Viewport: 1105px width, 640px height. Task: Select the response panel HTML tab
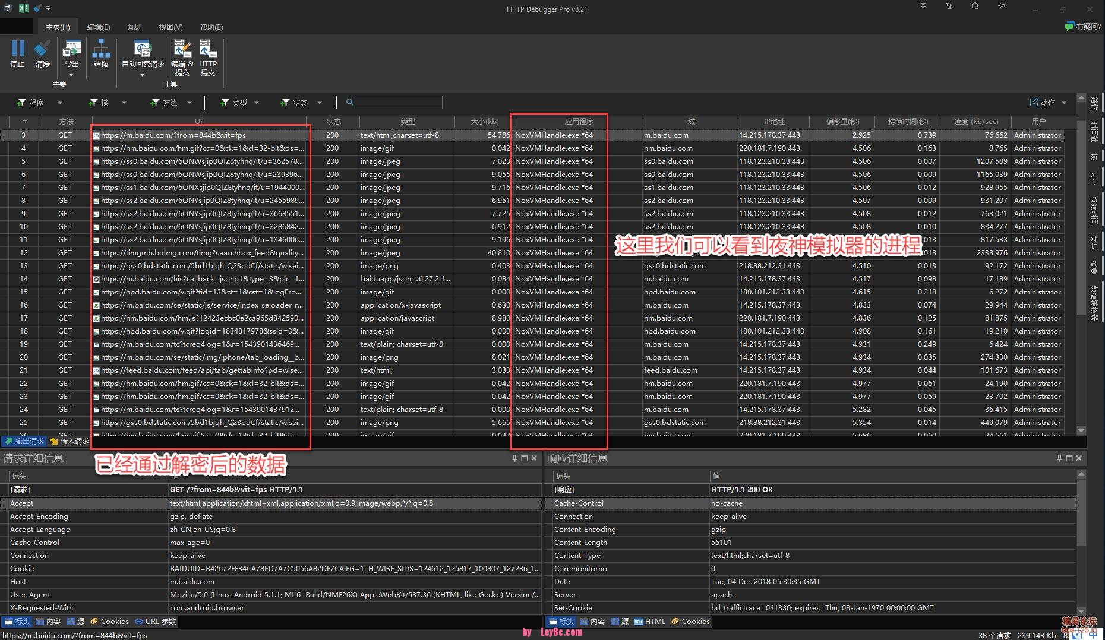click(650, 622)
